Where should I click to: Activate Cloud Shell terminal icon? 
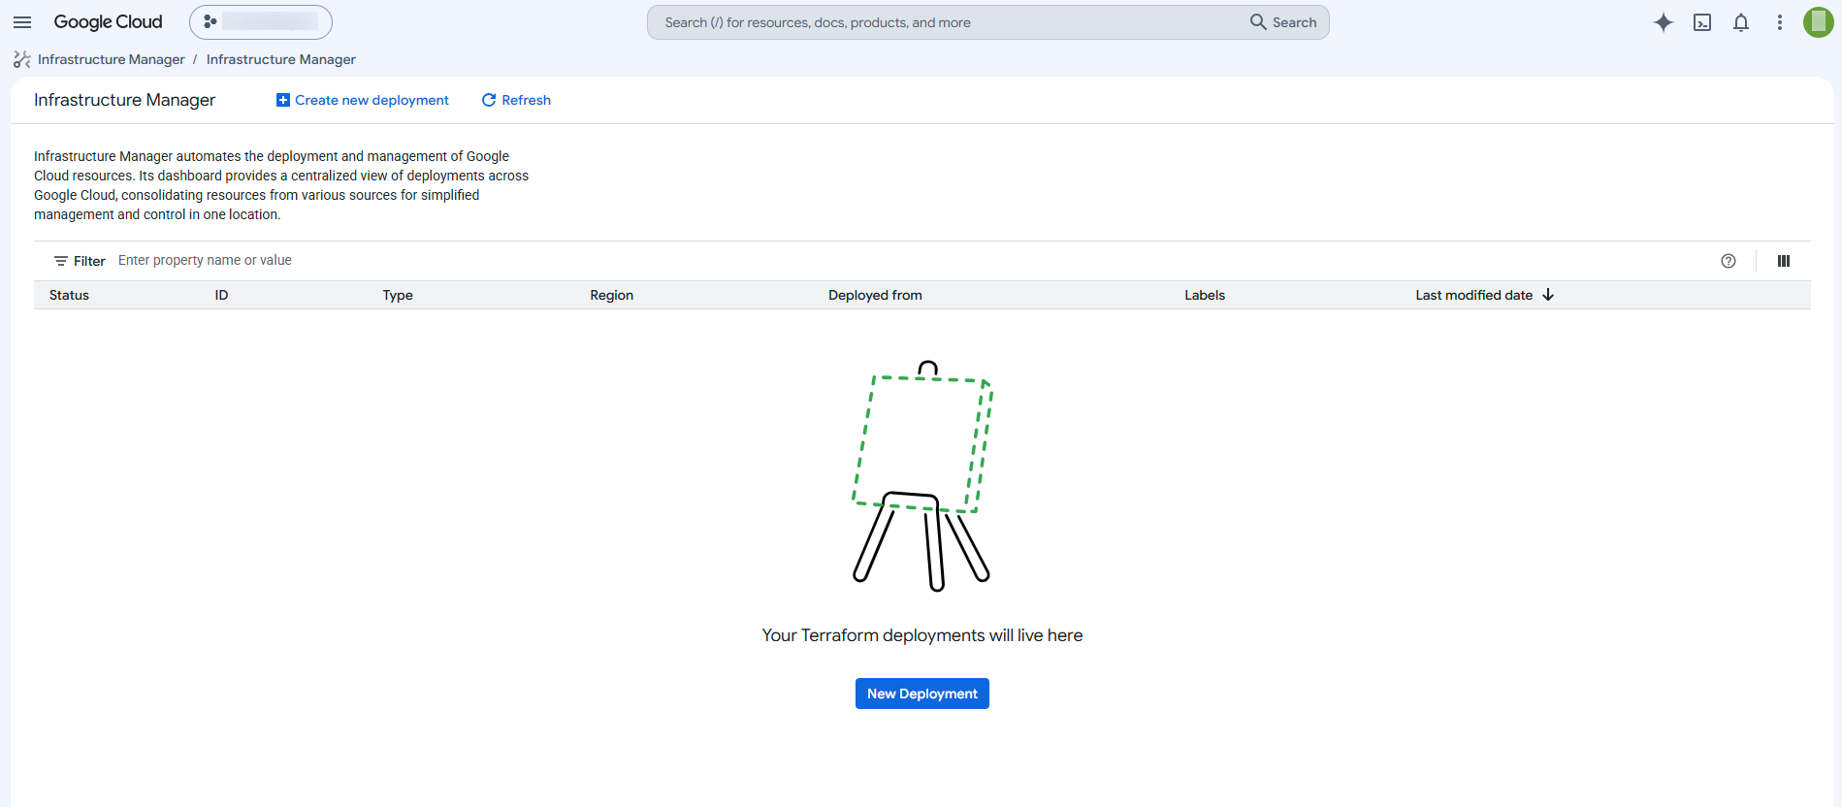tap(1702, 22)
